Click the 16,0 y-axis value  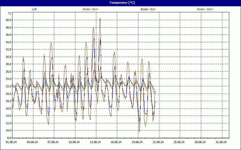point(8,108)
